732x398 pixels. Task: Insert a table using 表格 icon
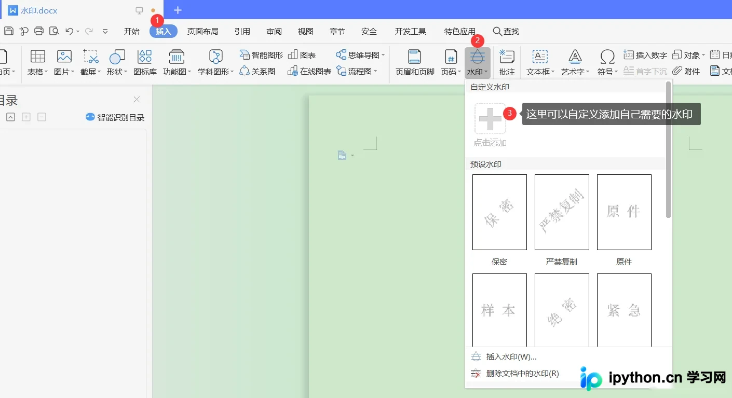pos(38,57)
